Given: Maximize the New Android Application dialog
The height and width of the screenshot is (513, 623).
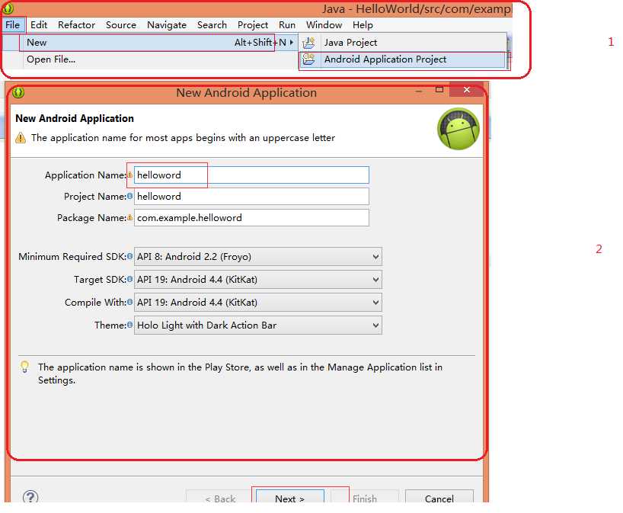Looking at the screenshot, I should pyautogui.click(x=439, y=90).
